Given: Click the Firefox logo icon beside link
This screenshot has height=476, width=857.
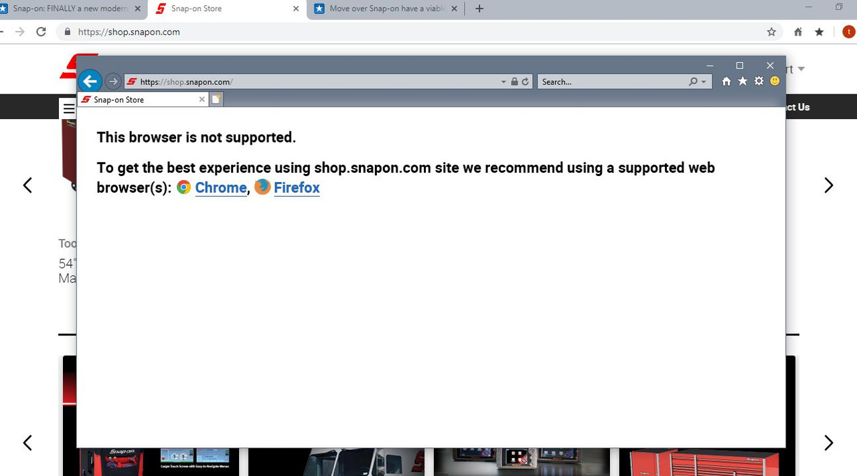Looking at the screenshot, I should coord(262,187).
